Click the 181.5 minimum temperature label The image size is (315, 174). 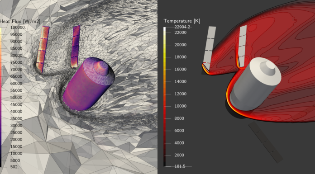(180, 166)
